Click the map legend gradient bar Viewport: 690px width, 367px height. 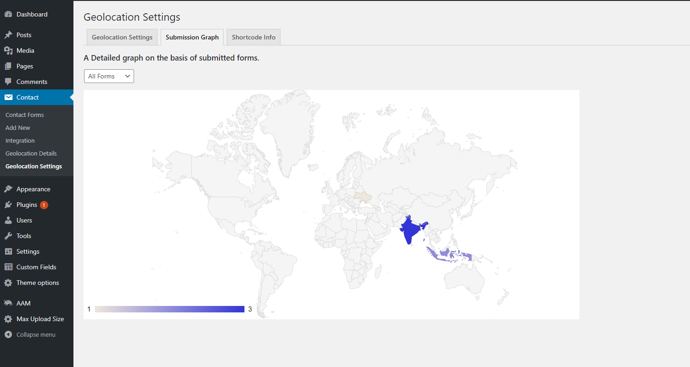pyautogui.click(x=169, y=309)
